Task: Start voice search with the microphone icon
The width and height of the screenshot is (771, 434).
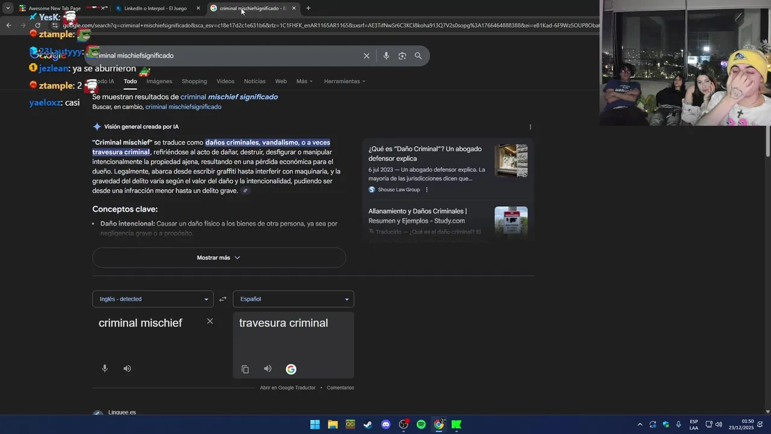Action: click(x=386, y=55)
